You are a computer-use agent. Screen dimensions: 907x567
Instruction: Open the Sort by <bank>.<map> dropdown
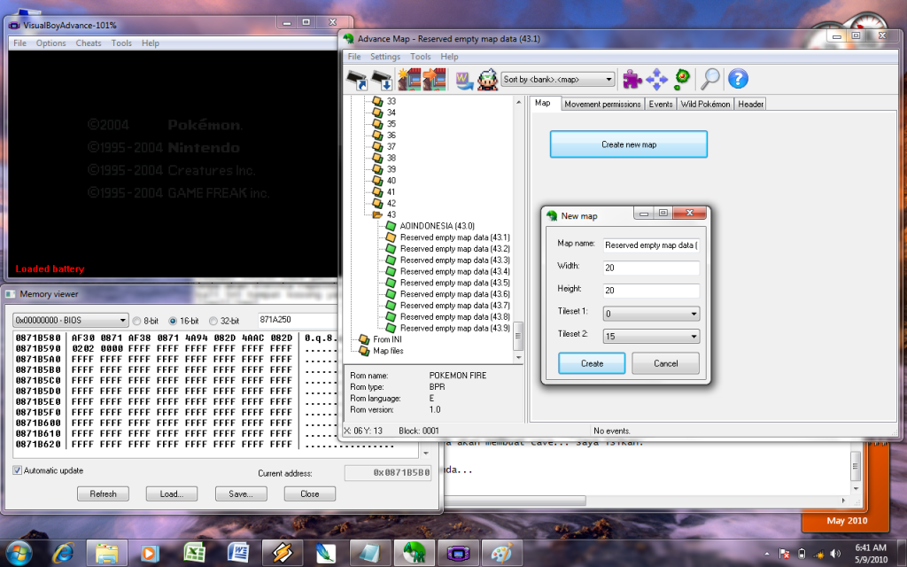[x=558, y=79]
